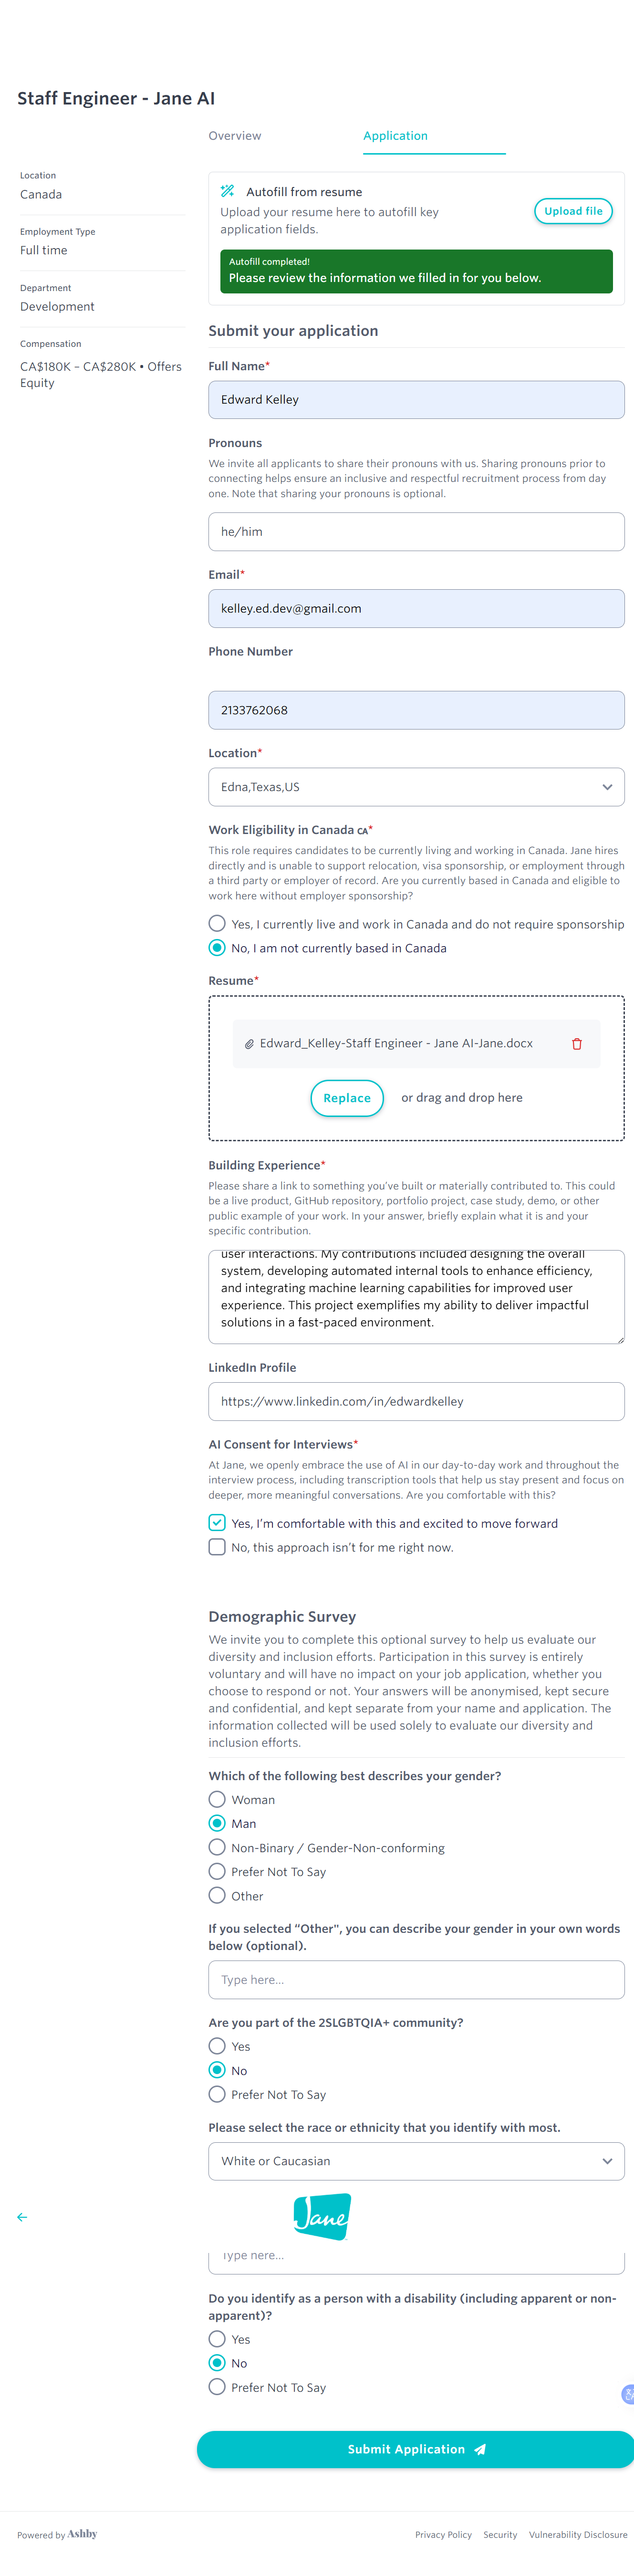Image resolution: width=634 pixels, height=2576 pixels.
Task: Click the autofill magic wand icon
Action: (x=228, y=191)
